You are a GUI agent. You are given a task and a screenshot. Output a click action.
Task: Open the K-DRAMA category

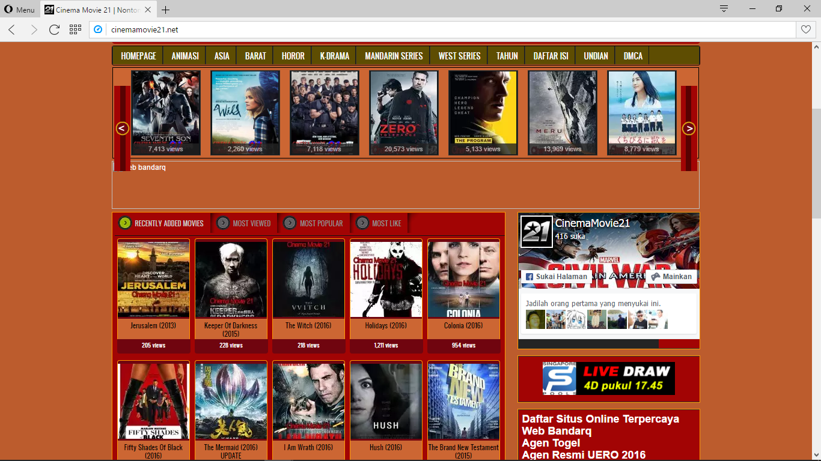point(335,56)
